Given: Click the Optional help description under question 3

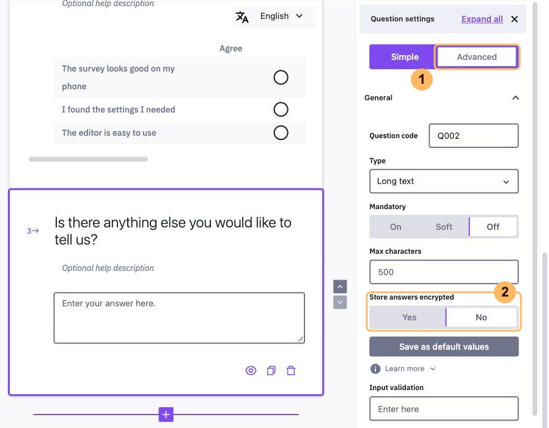Looking at the screenshot, I should (x=108, y=268).
